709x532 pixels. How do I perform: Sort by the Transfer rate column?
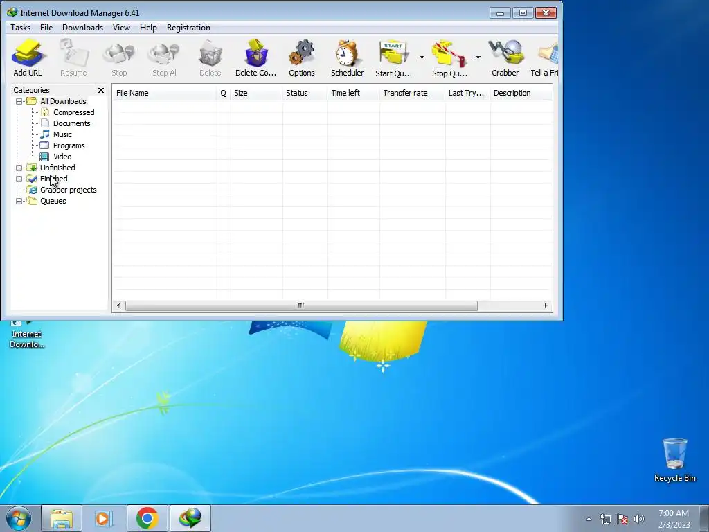[413, 93]
